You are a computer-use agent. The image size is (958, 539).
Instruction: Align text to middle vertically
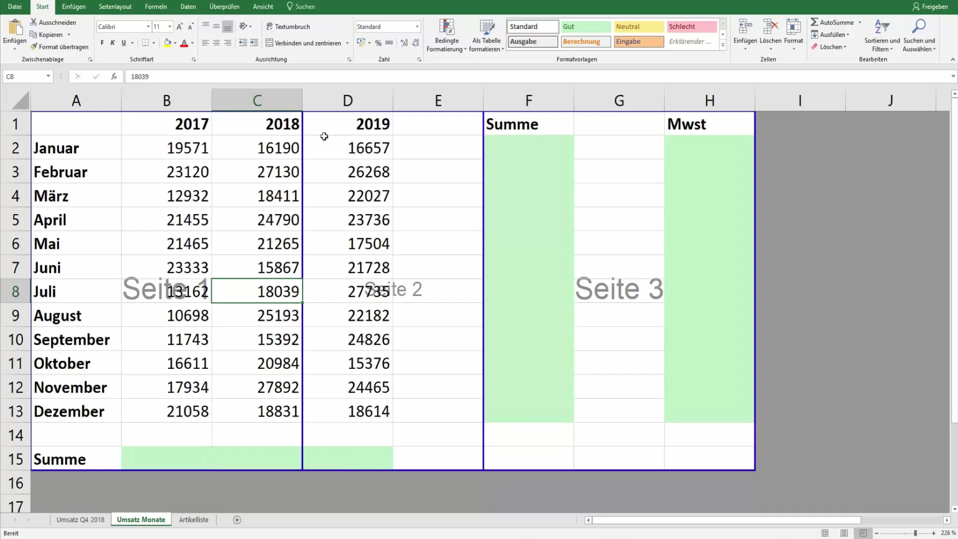click(x=216, y=26)
